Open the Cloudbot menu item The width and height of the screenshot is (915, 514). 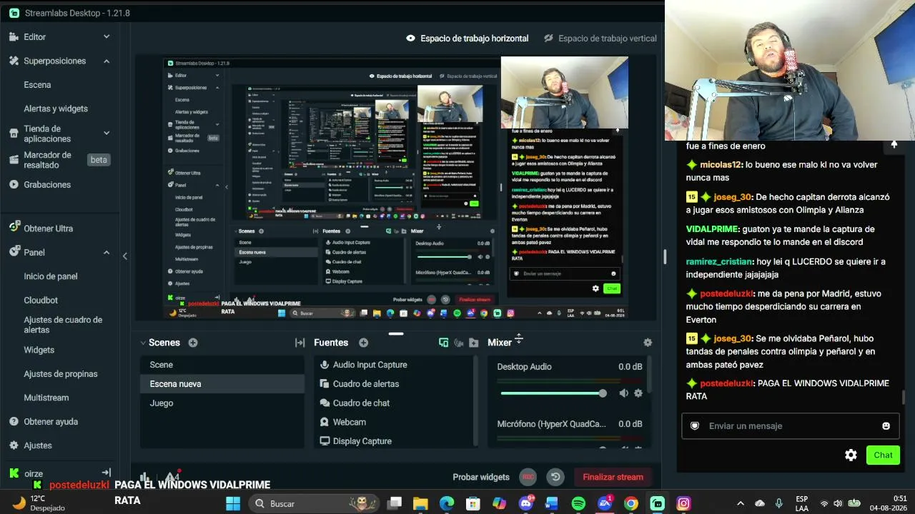point(41,301)
